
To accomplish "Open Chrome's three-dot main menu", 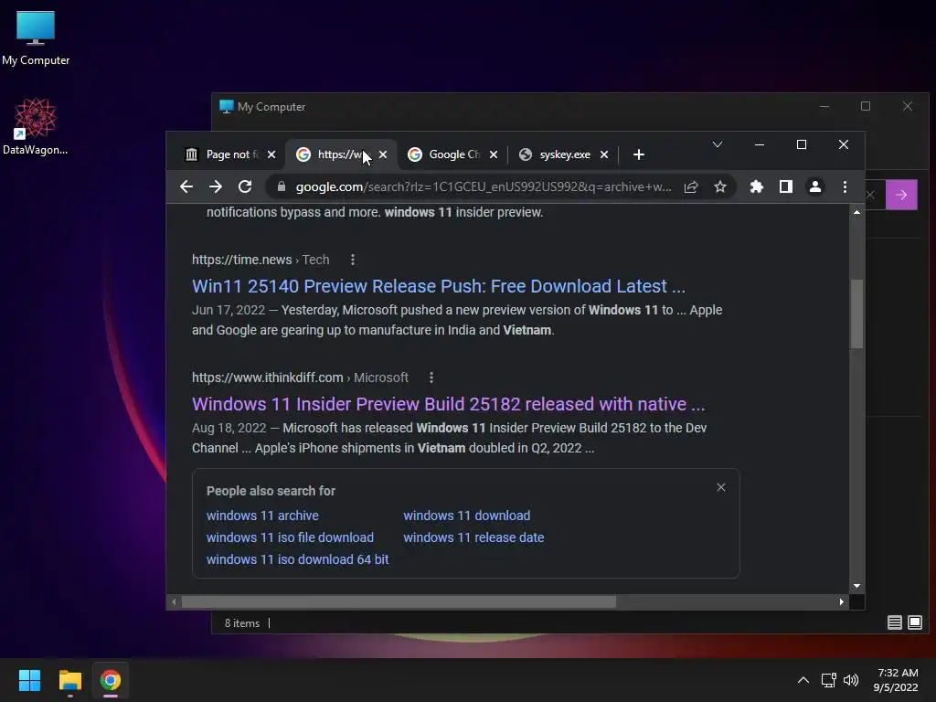I will (845, 186).
